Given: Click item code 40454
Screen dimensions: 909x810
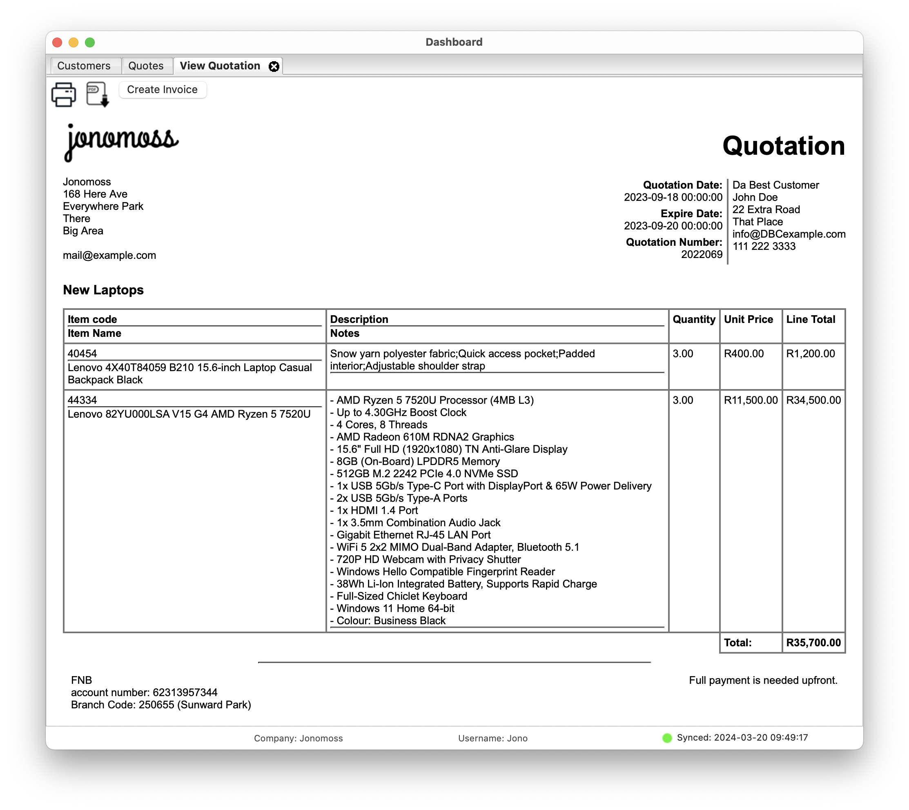Looking at the screenshot, I should pos(82,354).
